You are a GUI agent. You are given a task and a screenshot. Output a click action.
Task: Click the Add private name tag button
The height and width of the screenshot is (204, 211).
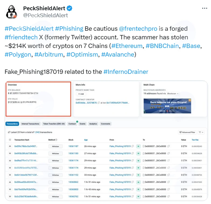[x=81, y=94]
